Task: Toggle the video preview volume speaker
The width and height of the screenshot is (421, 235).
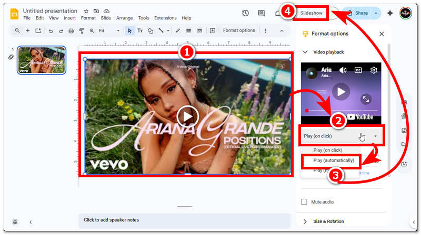Action: pyautogui.click(x=343, y=70)
